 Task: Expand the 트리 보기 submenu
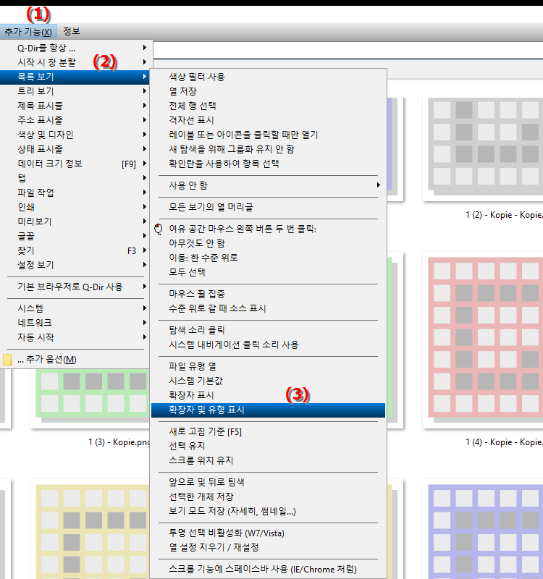click(75, 91)
